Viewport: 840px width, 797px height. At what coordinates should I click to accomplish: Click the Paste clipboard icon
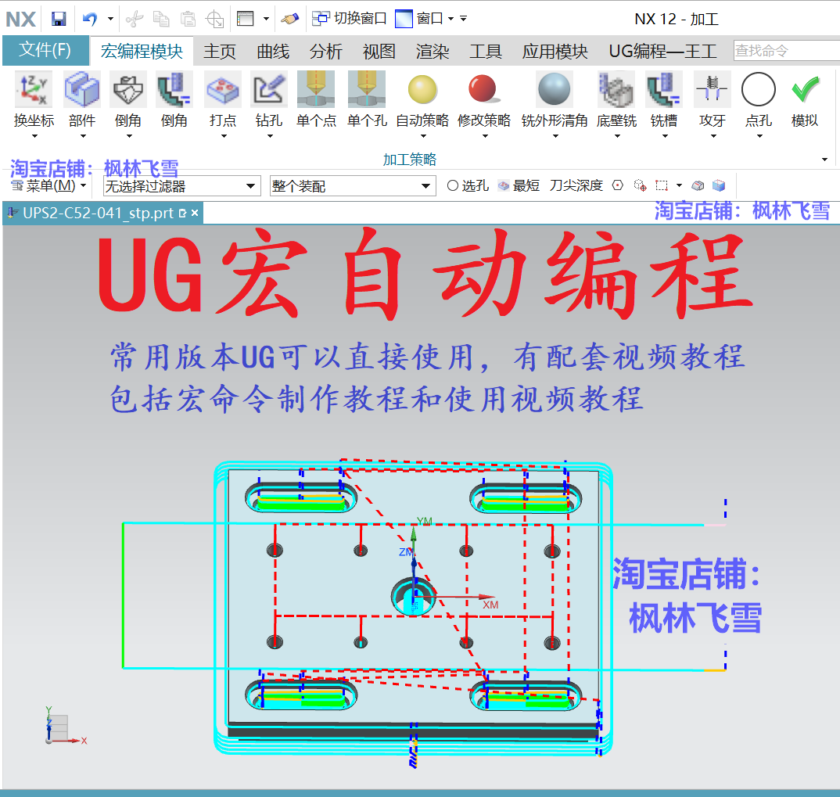point(188,20)
